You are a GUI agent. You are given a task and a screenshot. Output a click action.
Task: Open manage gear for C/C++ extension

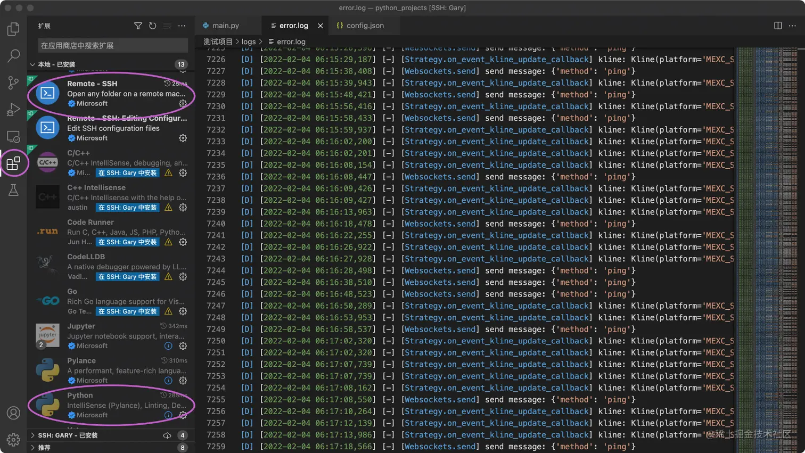pyautogui.click(x=183, y=173)
